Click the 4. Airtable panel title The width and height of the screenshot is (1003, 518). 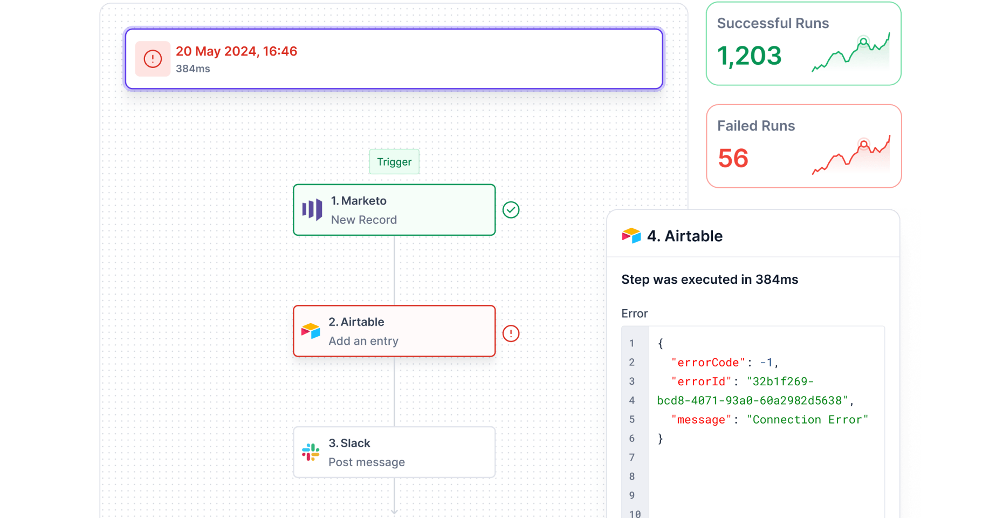685,236
